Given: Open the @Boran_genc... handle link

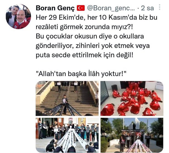Looking at the screenshot, I should [x=111, y=8].
